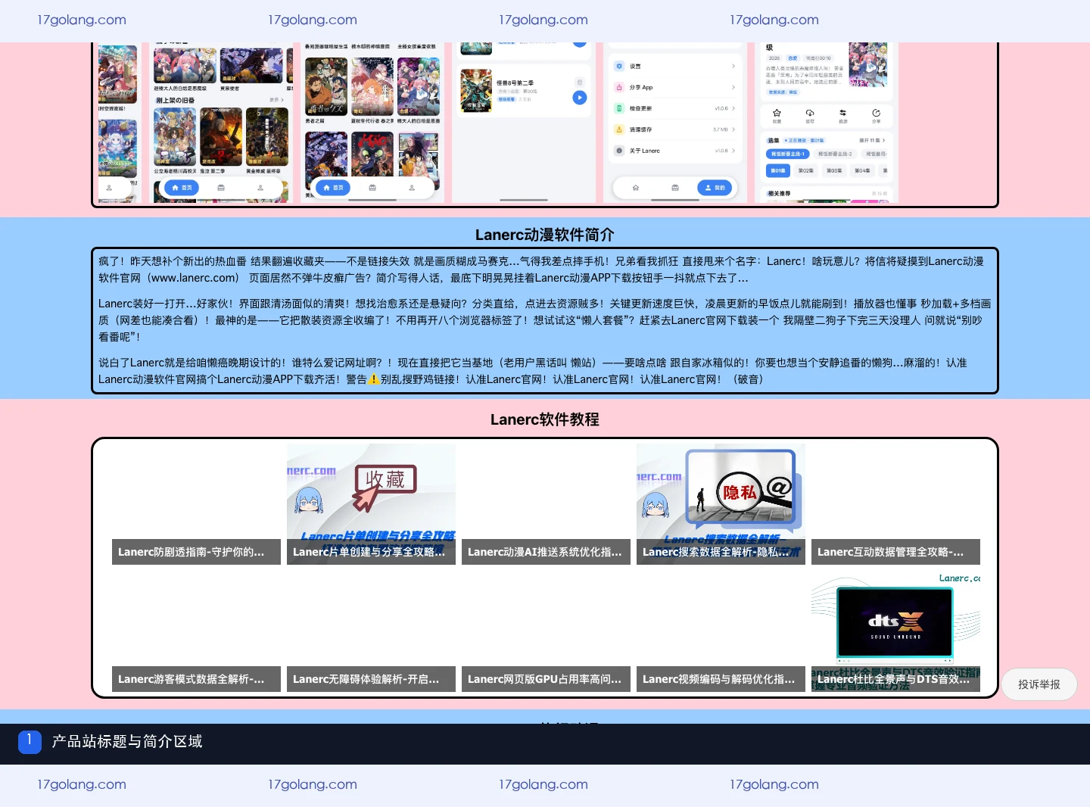Click the 清理缓存 yellow broom icon
The width and height of the screenshot is (1090, 807).
click(619, 129)
